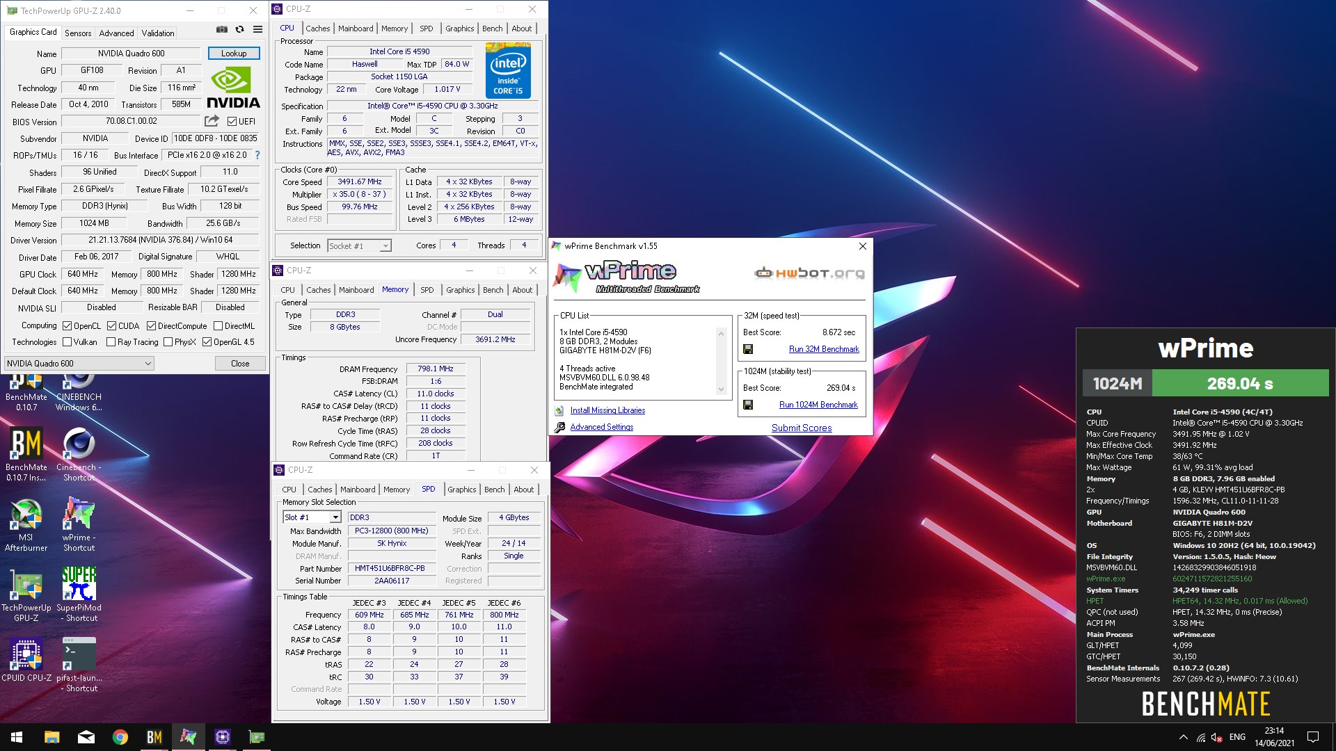This screenshot has width=1336, height=751.
Task: Open Slot #1 memory slot dropdown
Action: point(312,517)
